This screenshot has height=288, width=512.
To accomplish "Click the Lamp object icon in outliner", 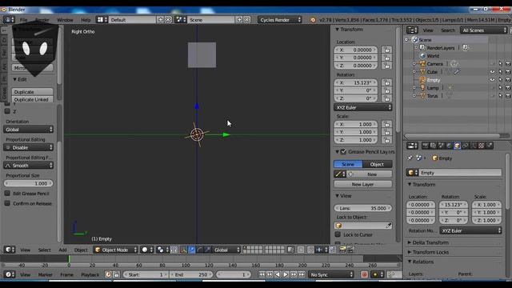I will [x=423, y=88].
